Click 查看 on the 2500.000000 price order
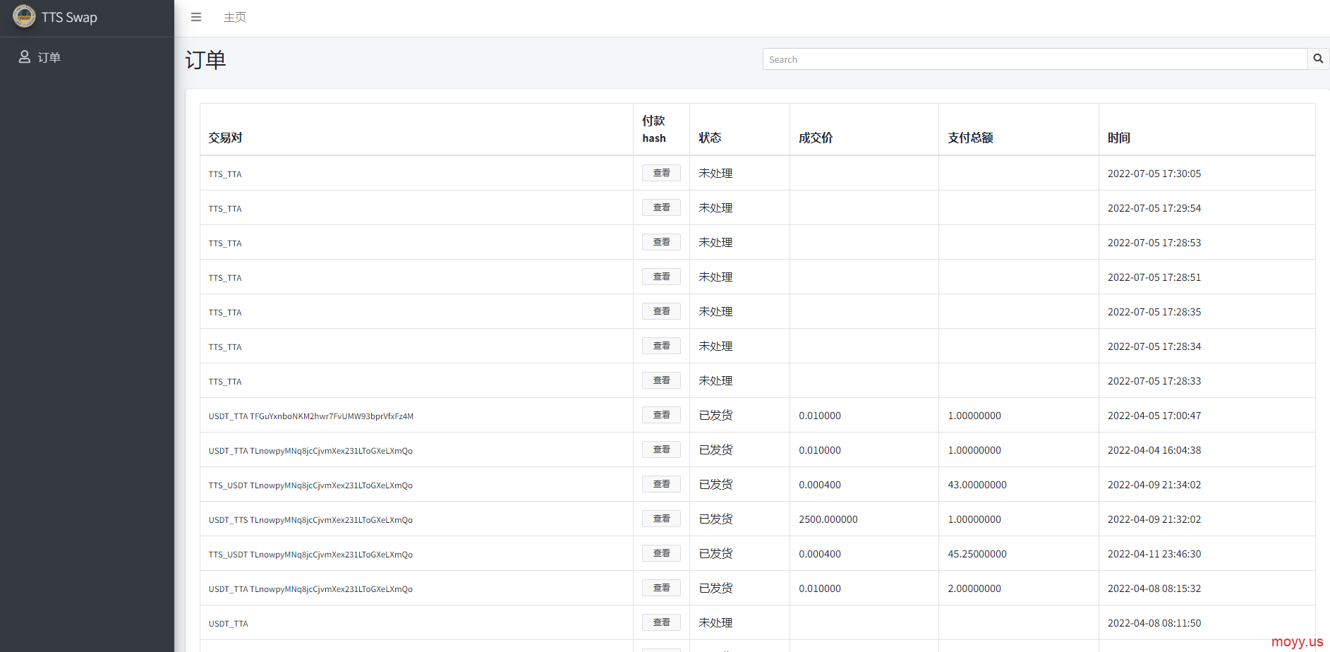Screen dimensions: 1330x652 tap(661, 519)
